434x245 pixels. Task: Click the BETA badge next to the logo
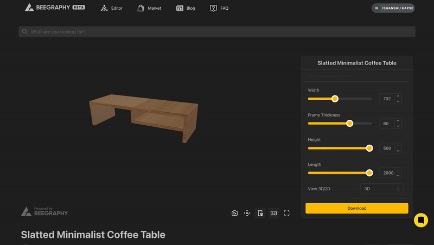click(x=79, y=8)
